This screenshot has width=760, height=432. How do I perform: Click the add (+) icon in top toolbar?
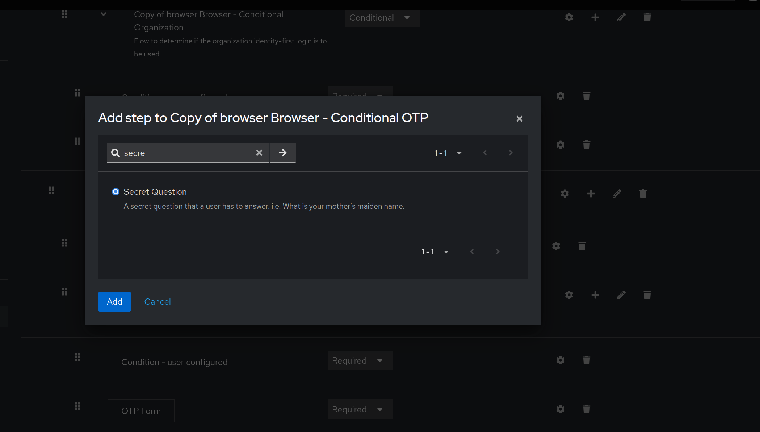point(594,17)
